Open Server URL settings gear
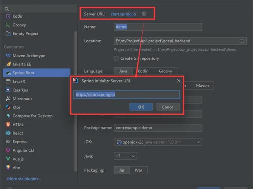The width and height of the screenshot is (253, 189). coord(144,14)
